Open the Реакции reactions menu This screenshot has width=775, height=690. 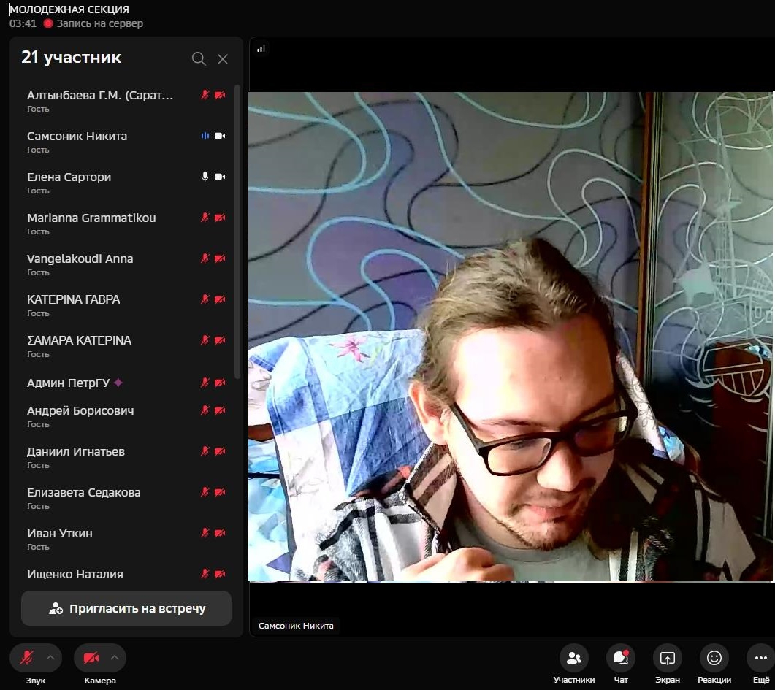(x=714, y=658)
